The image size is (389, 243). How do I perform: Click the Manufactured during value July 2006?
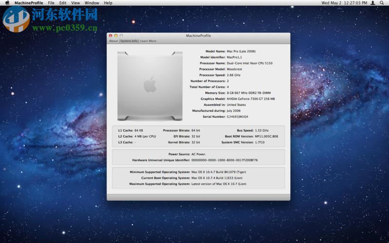tap(233, 111)
